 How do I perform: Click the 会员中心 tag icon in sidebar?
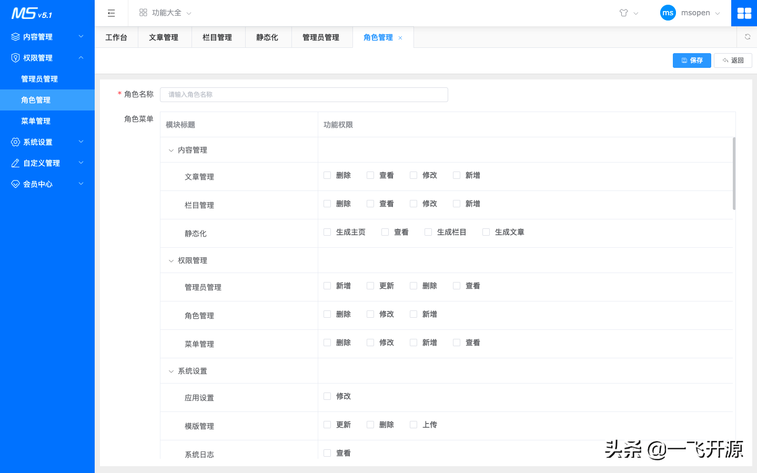click(x=14, y=184)
